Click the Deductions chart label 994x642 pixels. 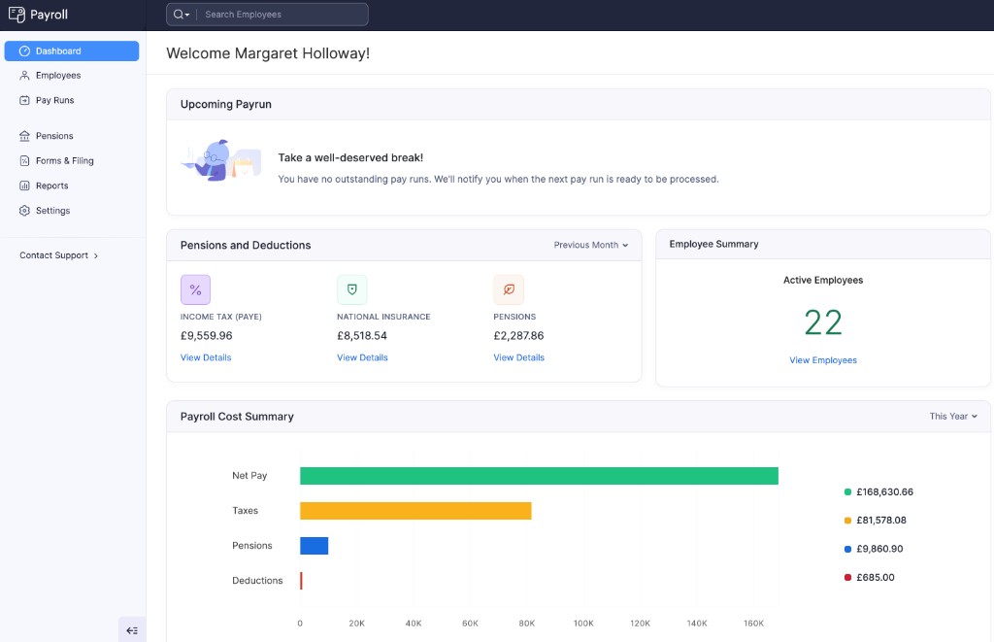tap(257, 581)
